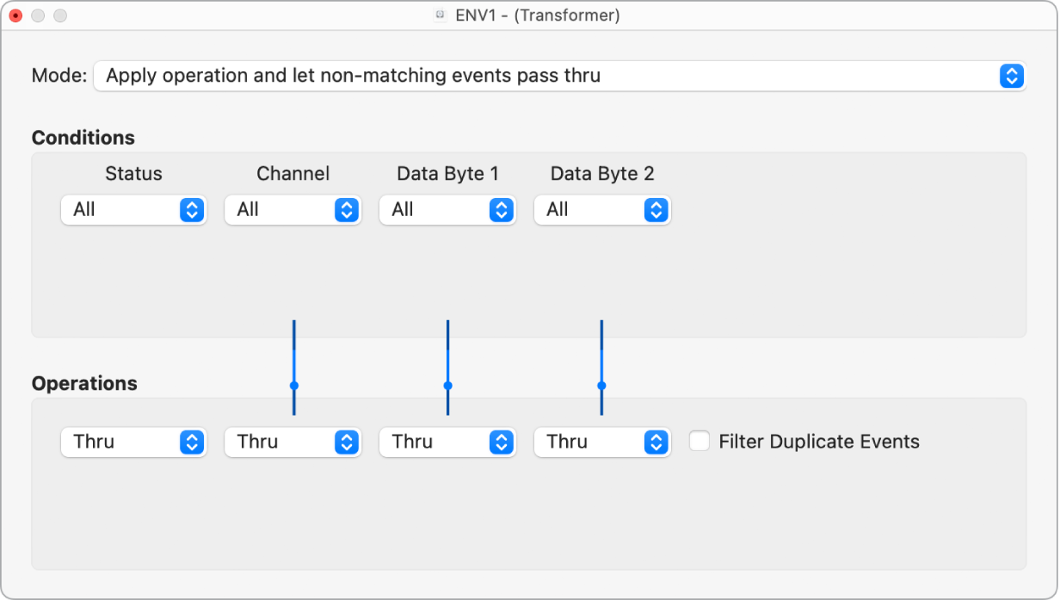
Task: Click the Data Byte 2 routing line dot
Action: pyautogui.click(x=601, y=386)
